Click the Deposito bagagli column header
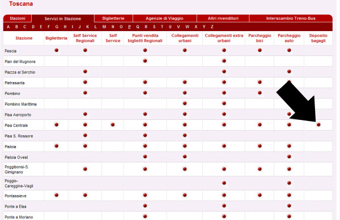Viewport: 340px width, 220px height. pos(318,38)
